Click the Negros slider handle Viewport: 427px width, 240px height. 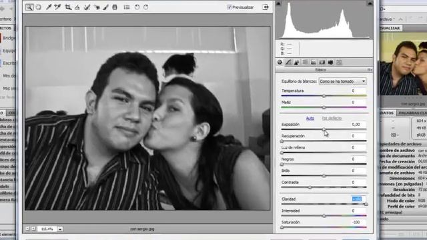click(282, 165)
